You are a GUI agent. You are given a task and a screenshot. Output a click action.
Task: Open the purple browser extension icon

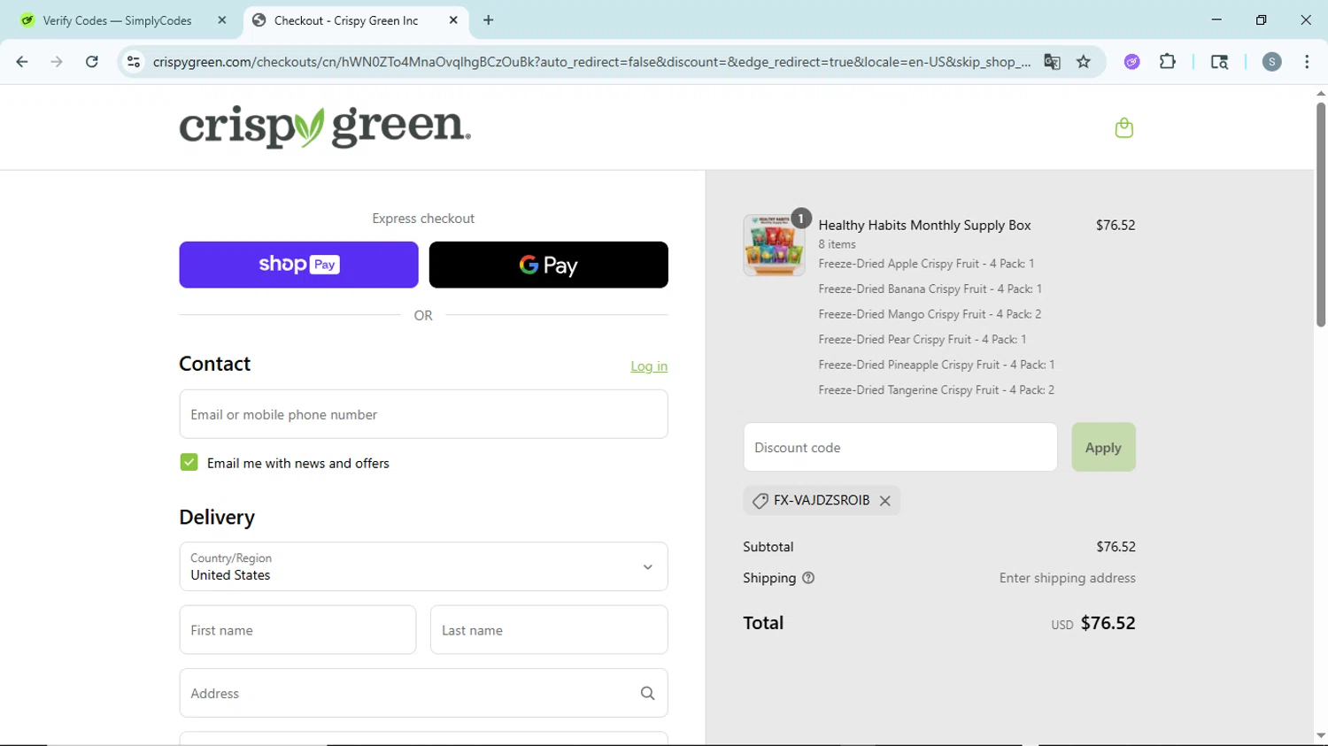(1131, 62)
